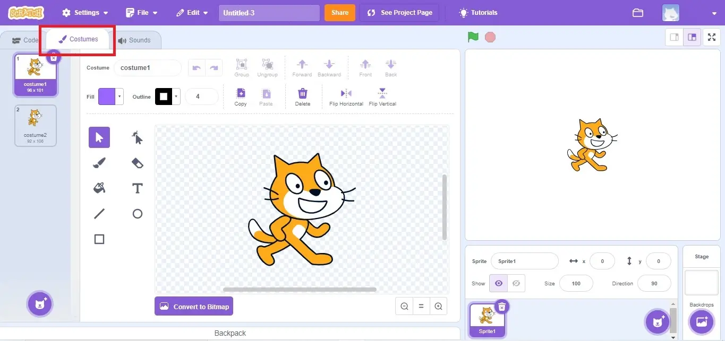Click the canvas horizontal scrollbar
This screenshot has width=725, height=341.
(x=300, y=290)
